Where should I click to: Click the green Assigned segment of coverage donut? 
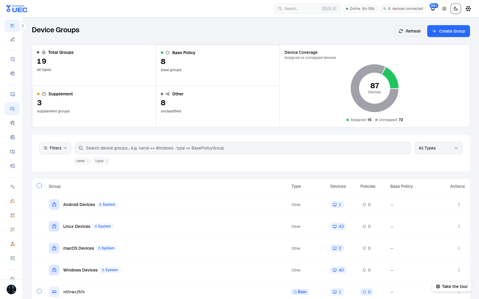tap(392, 77)
